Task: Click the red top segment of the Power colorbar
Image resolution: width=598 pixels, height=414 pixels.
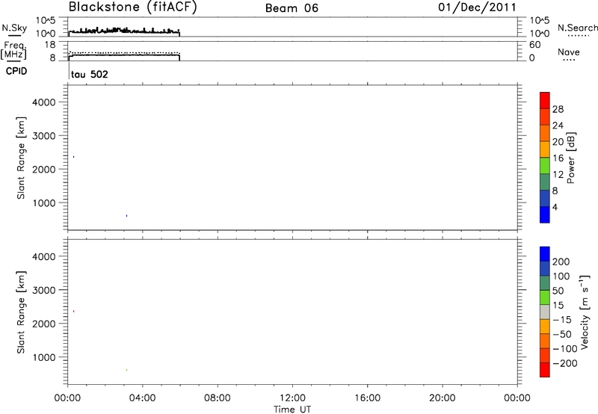Action: (x=545, y=101)
